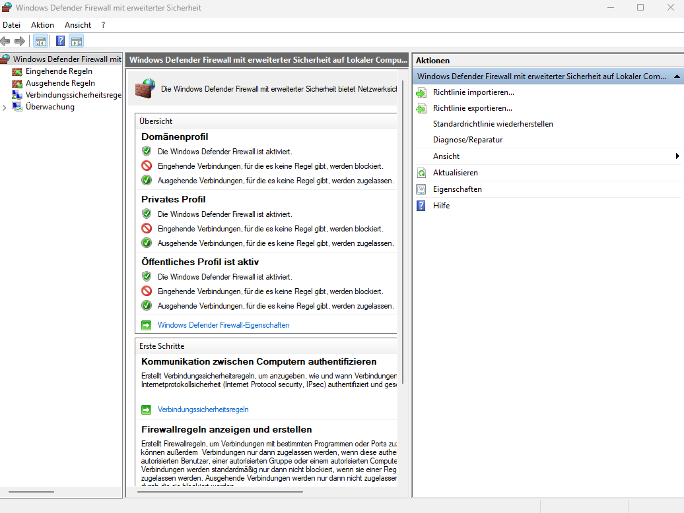Viewport: 684px width, 513px height.
Task: Click Öffentliches Profil ist aktiv heading
Action: coord(200,262)
